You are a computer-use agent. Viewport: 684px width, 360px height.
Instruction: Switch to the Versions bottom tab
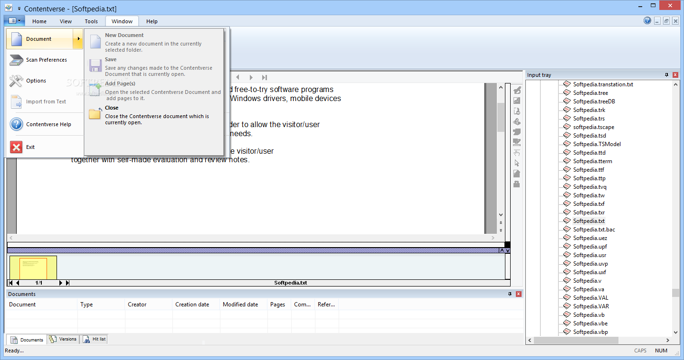63,339
